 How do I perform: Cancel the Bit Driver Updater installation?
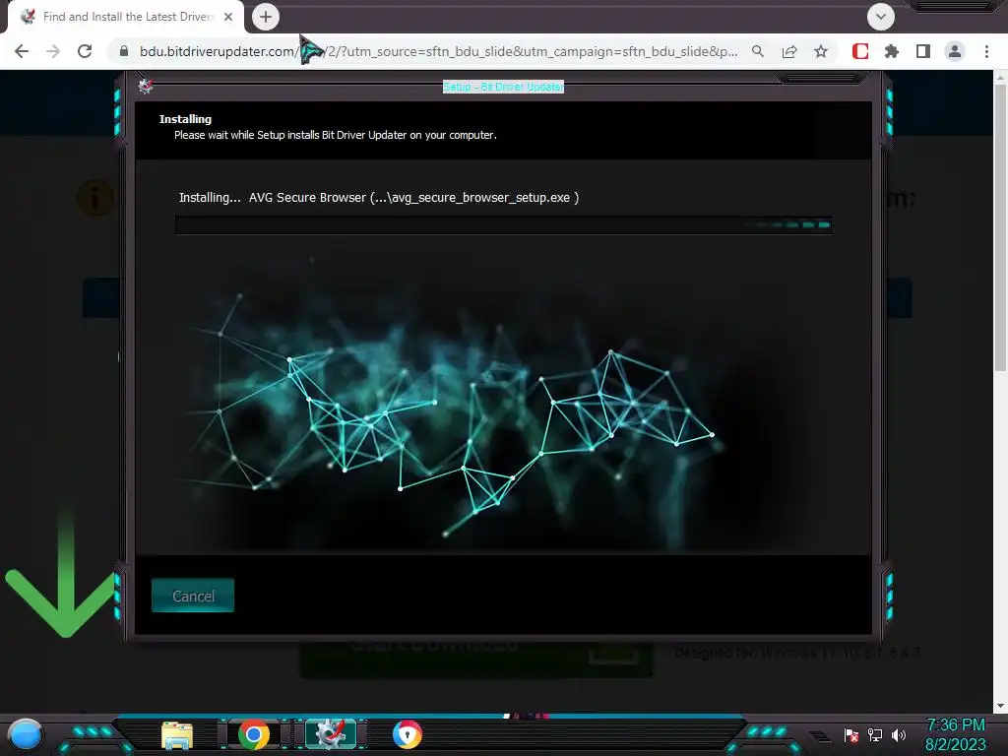point(193,596)
